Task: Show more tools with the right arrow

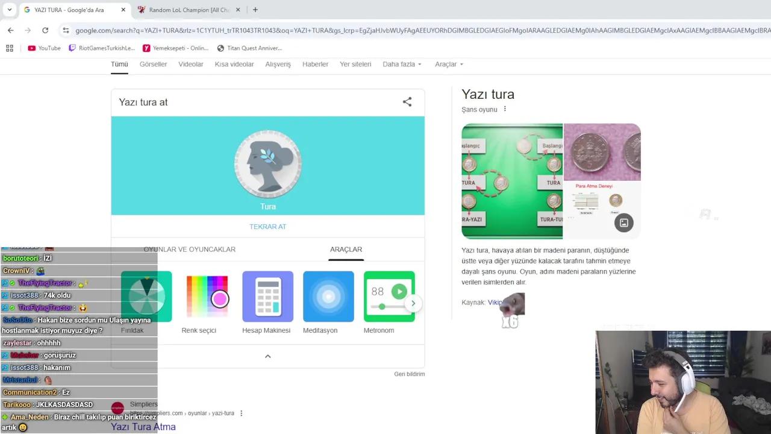Action: (413, 303)
